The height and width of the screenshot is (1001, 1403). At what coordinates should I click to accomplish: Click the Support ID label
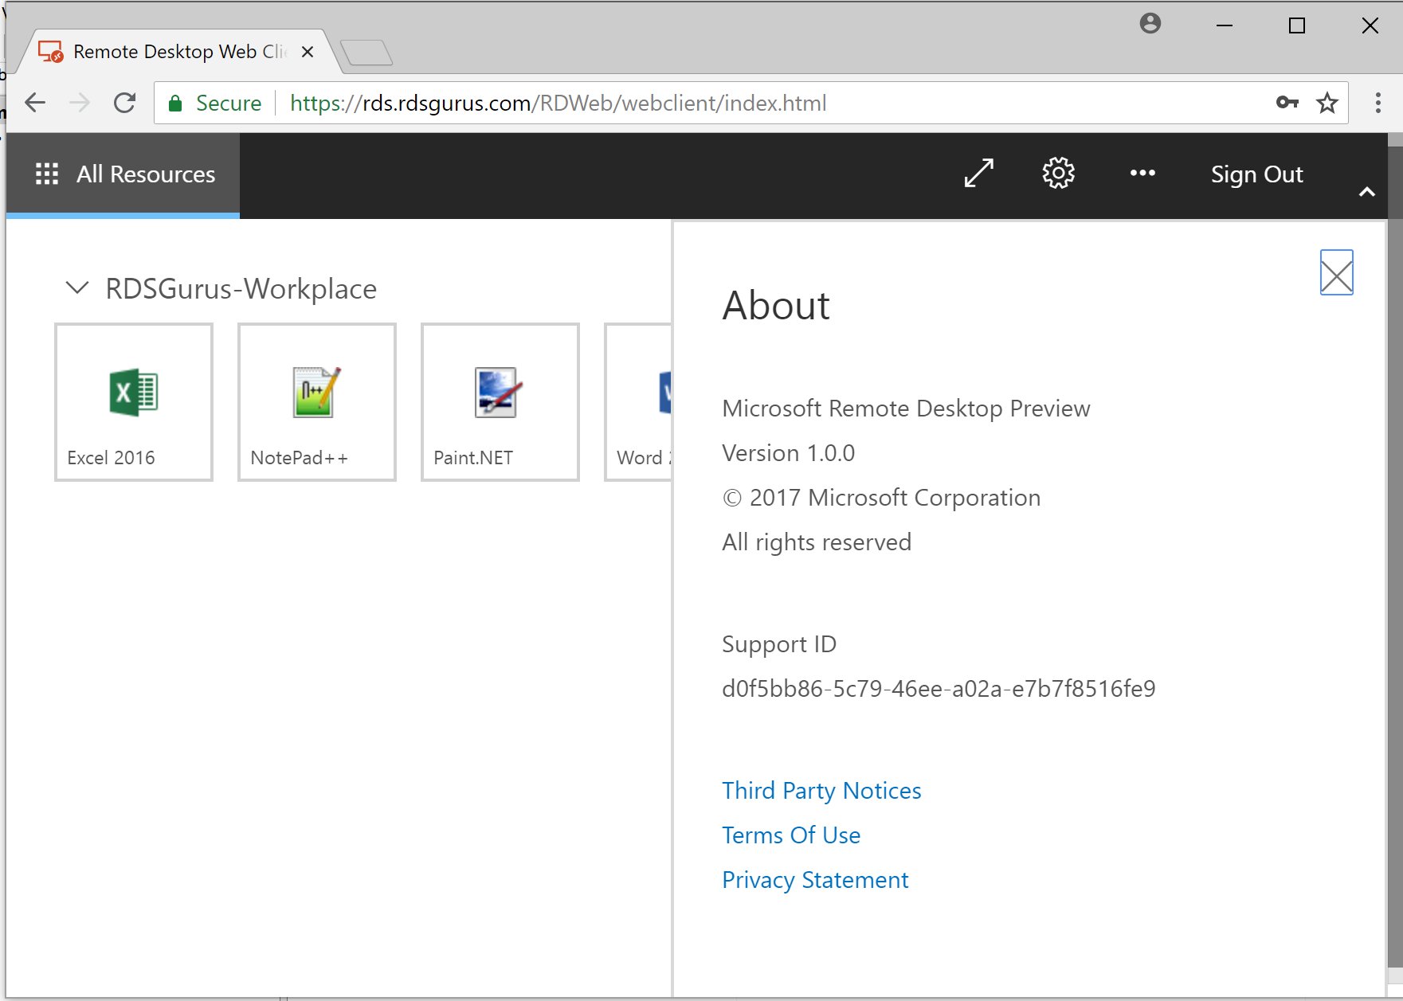click(x=779, y=644)
